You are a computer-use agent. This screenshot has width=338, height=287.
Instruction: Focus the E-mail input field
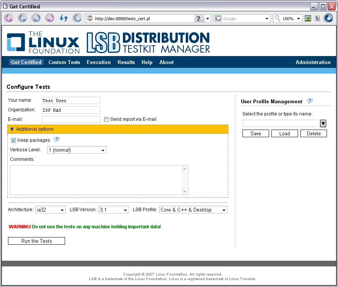coord(71,120)
